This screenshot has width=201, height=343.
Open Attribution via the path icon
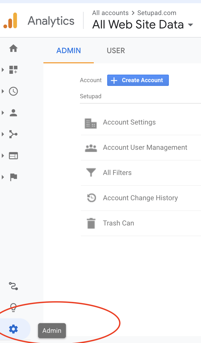pos(13,286)
